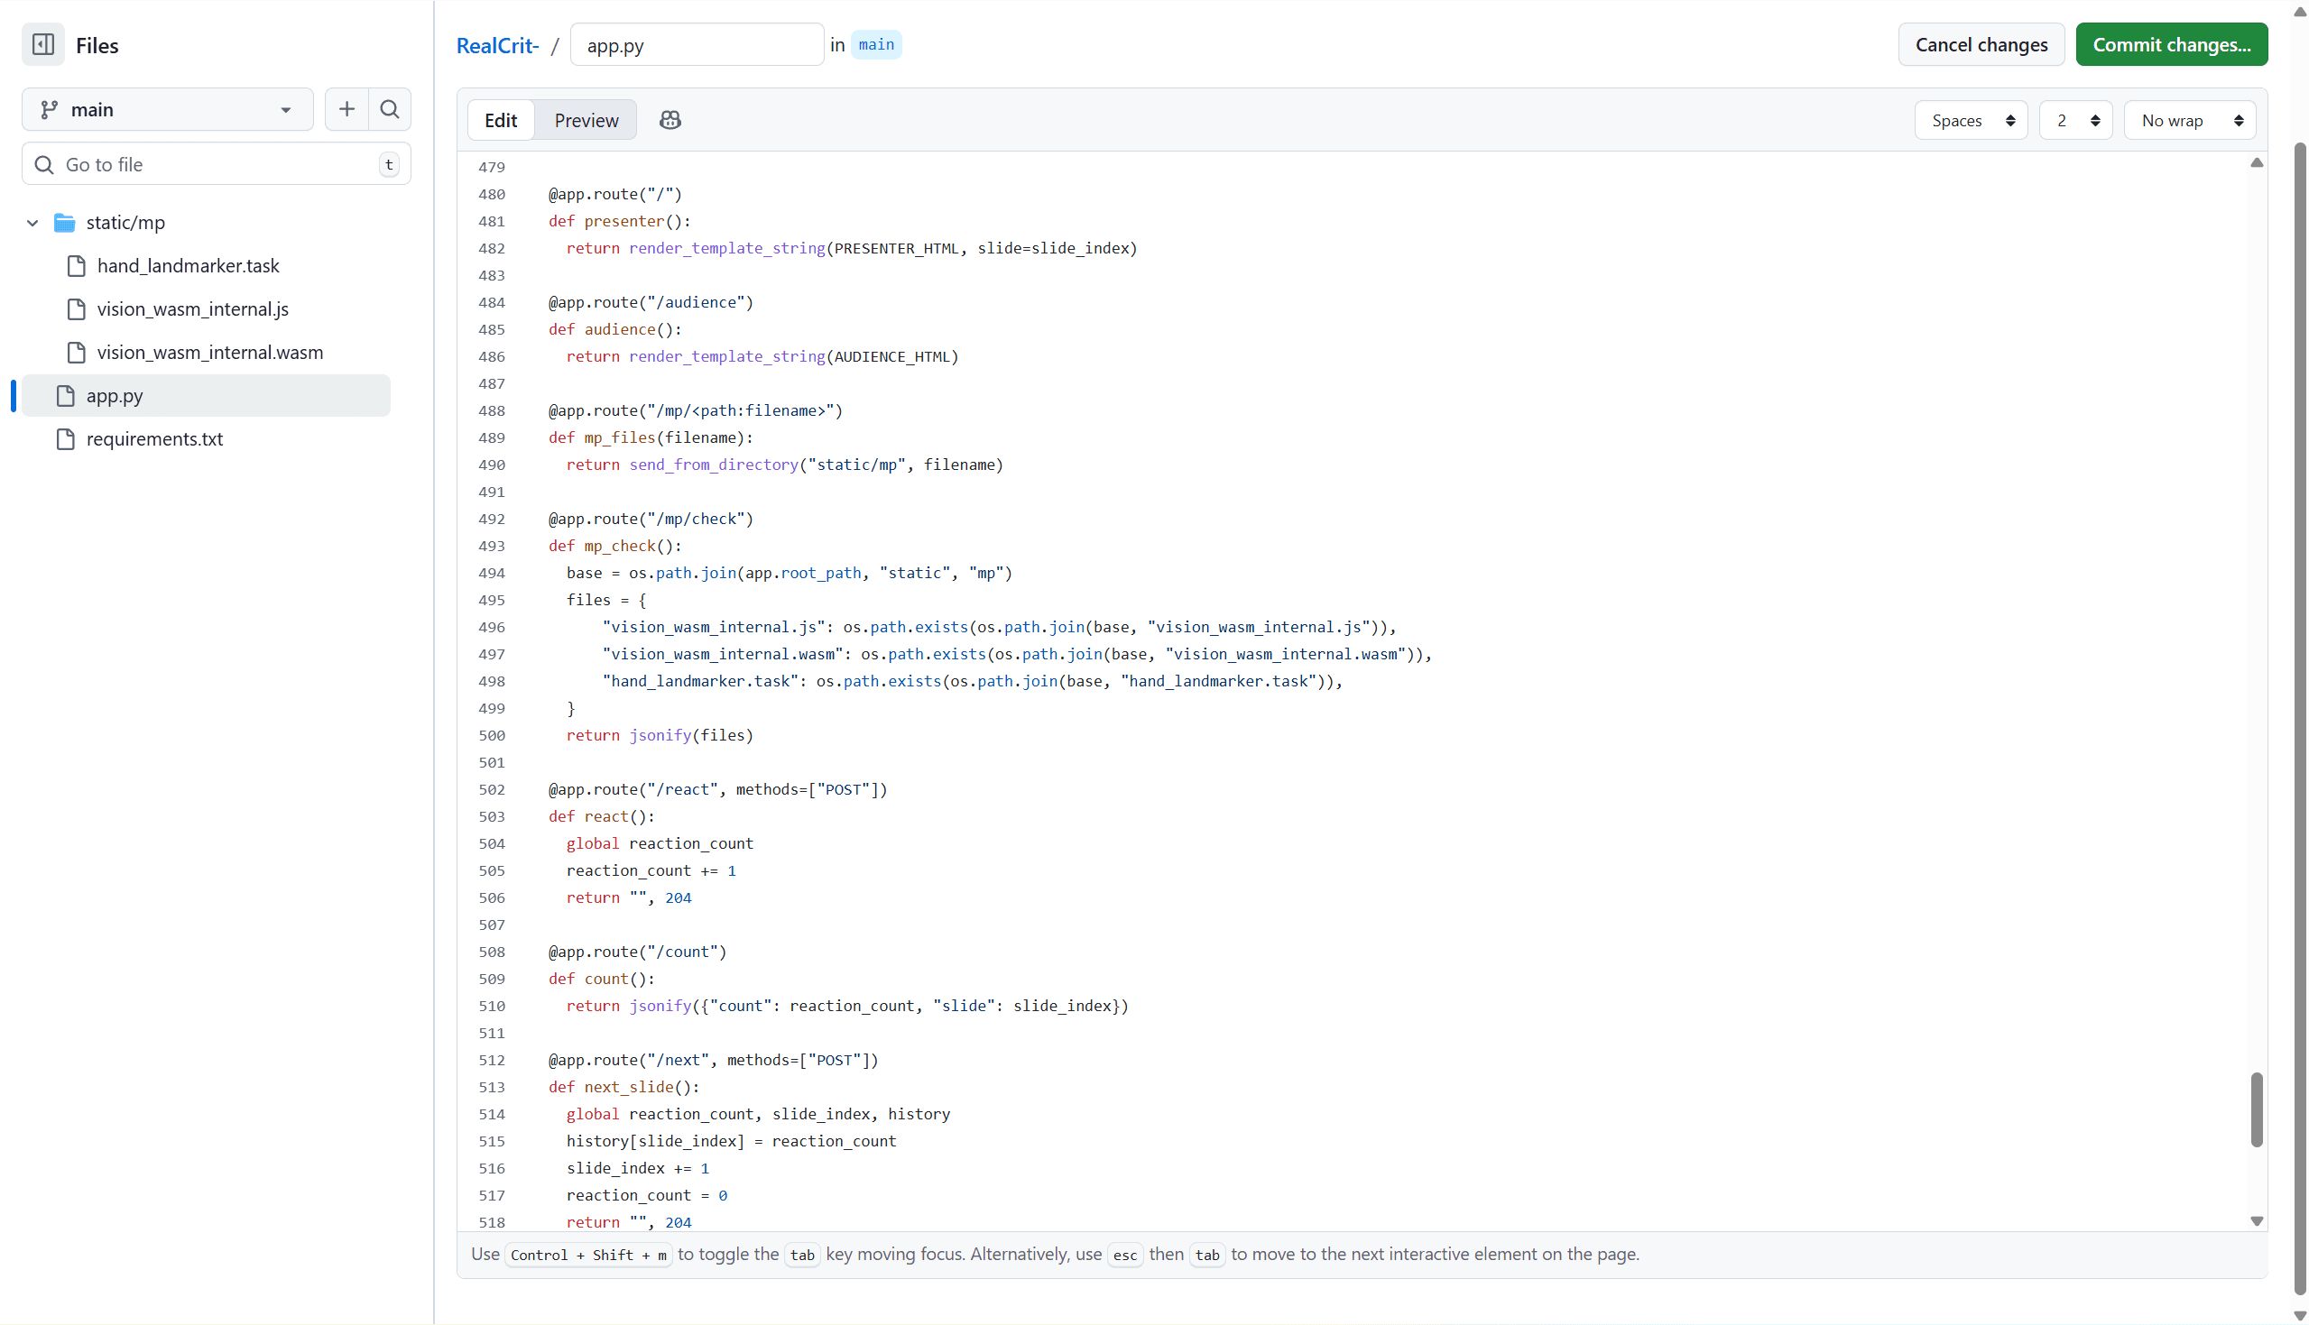Click the Commit changes button
2309x1325 pixels.
pos(2171,44)
